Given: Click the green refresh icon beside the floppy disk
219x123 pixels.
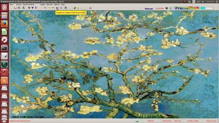Looking at the screenshot, I should tap(19, 8).
